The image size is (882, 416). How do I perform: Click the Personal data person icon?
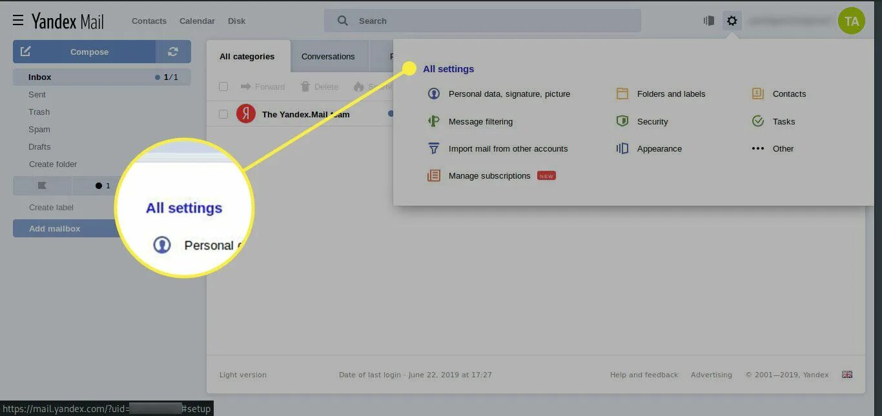point(434,94)
